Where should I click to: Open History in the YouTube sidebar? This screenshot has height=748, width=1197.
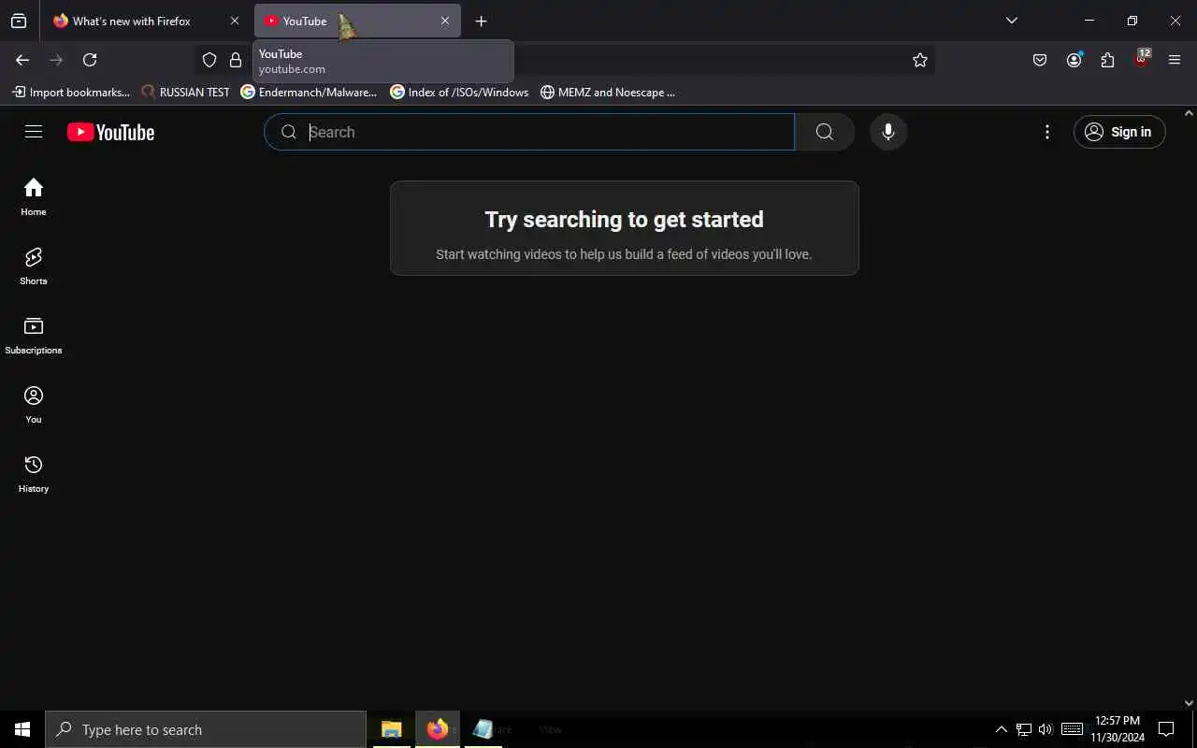tap(34, 474)
